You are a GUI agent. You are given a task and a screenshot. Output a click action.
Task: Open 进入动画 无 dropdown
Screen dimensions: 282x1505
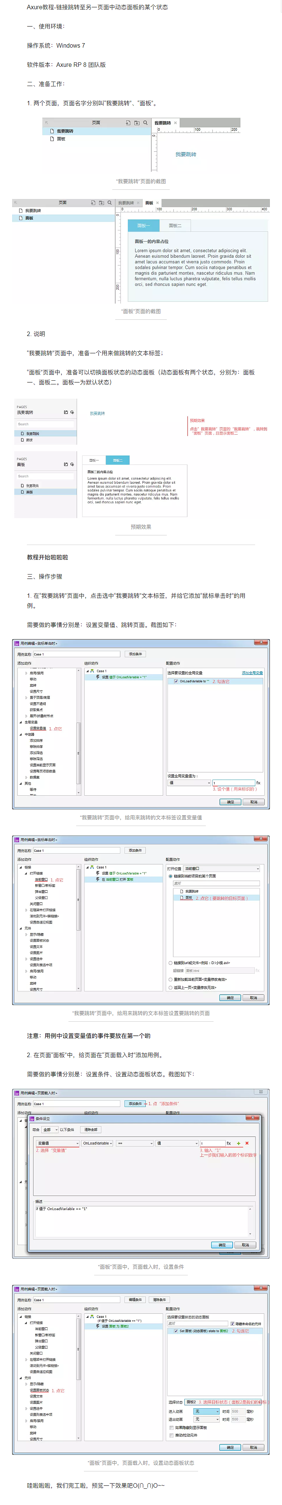point(206,1412)
